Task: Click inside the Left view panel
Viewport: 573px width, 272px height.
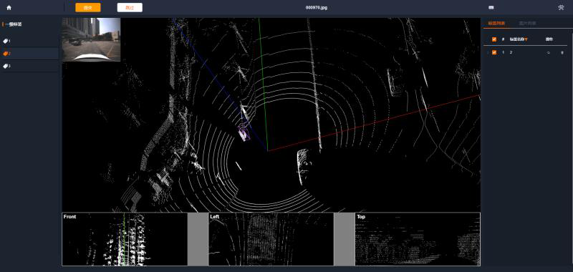Action: point(271,239)
